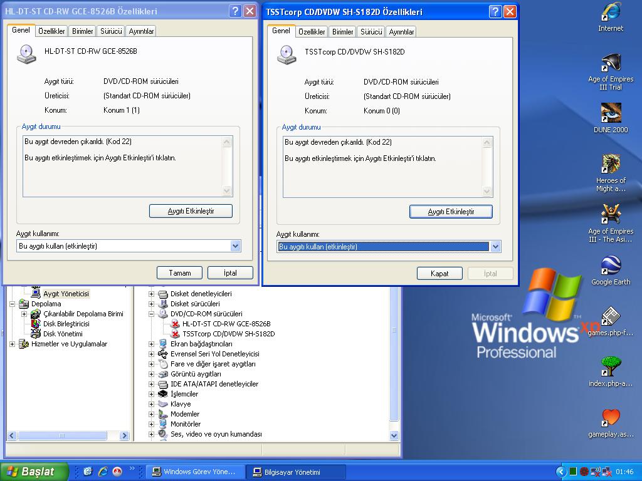Screen dimensions: 642x481
Task: Open Özellikler tab in TSSTcorp dialog
Action: pos(312,31)
